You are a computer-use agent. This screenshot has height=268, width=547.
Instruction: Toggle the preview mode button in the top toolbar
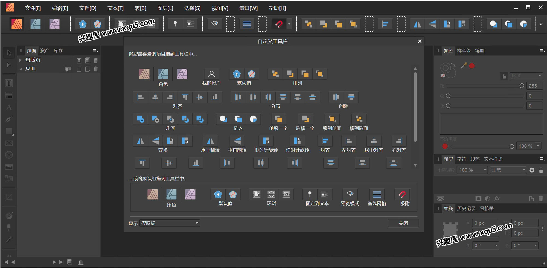tap(215, 24)
